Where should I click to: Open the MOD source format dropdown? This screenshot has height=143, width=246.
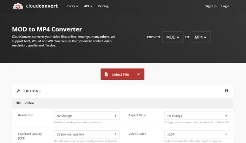click(x=173, y=37)
